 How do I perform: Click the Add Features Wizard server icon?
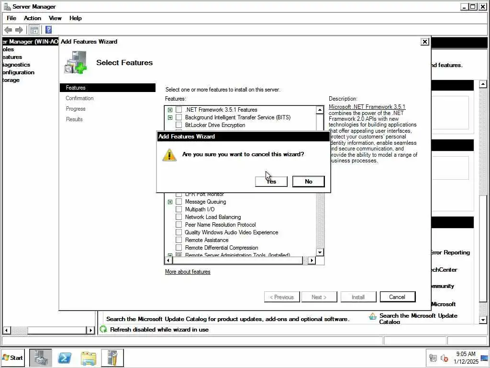tap(76, 62)
